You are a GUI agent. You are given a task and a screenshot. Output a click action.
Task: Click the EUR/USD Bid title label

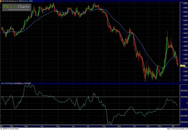[x=6, y=1]
